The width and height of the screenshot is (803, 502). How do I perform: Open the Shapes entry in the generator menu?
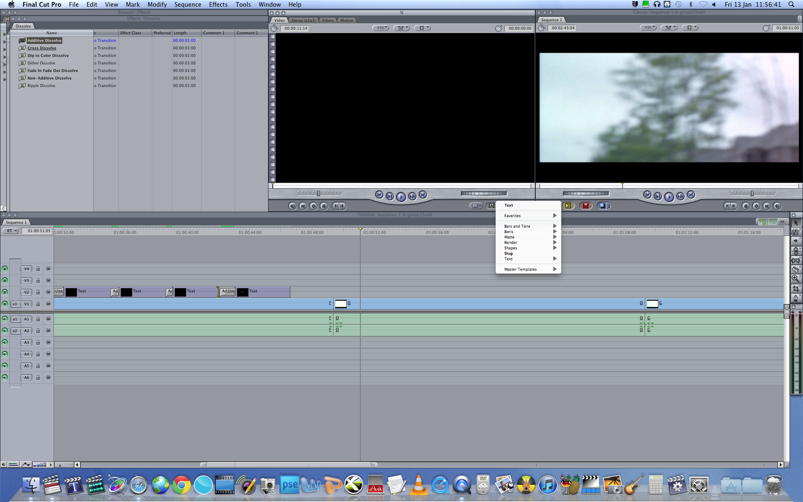pos(528,248)
